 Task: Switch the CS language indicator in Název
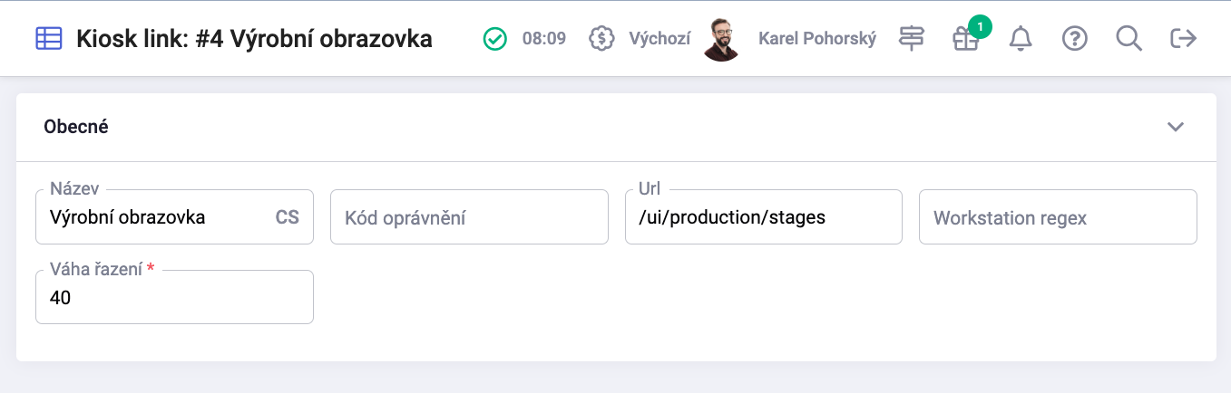point(287,217)
